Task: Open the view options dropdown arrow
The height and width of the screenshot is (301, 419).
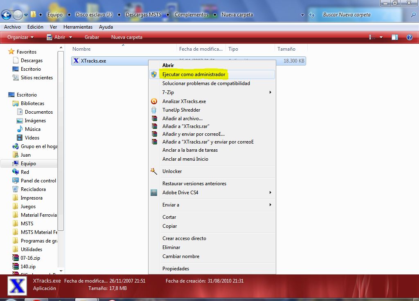Action: (381, 37)
